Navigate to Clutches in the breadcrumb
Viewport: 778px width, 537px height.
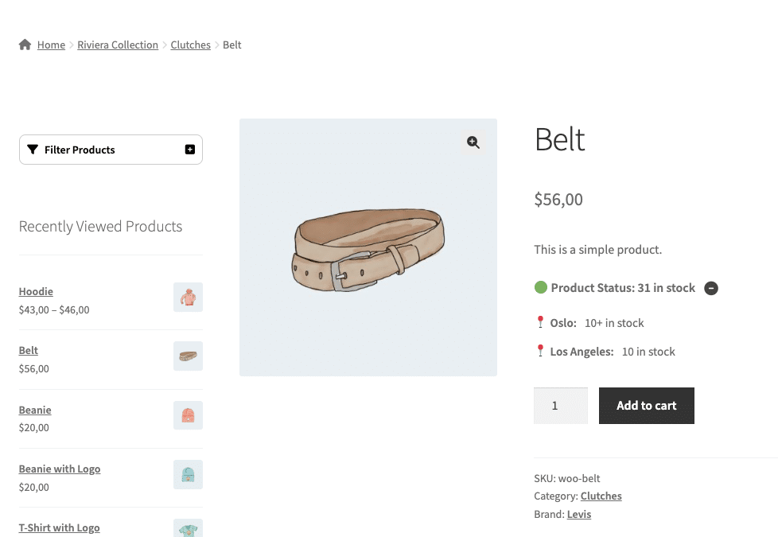pyautogui.click(x=191, y=45)
